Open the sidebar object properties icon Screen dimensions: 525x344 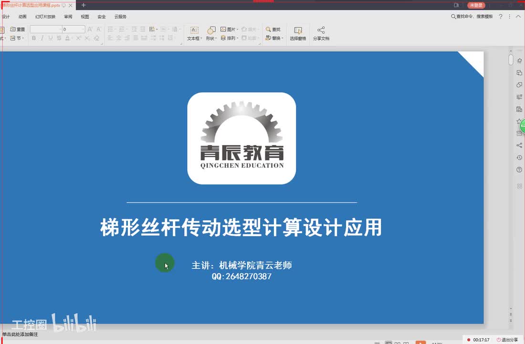tap(519, 73)
